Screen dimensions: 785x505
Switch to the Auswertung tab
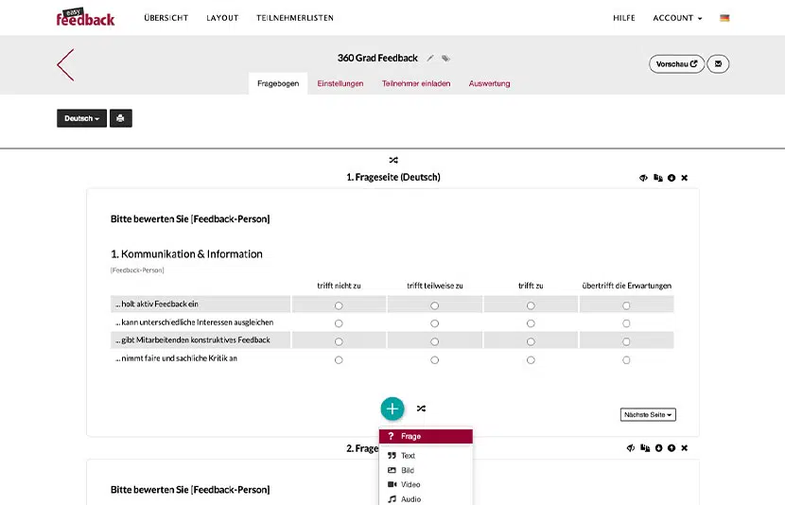pyautogui.click(x=489, y=83)
